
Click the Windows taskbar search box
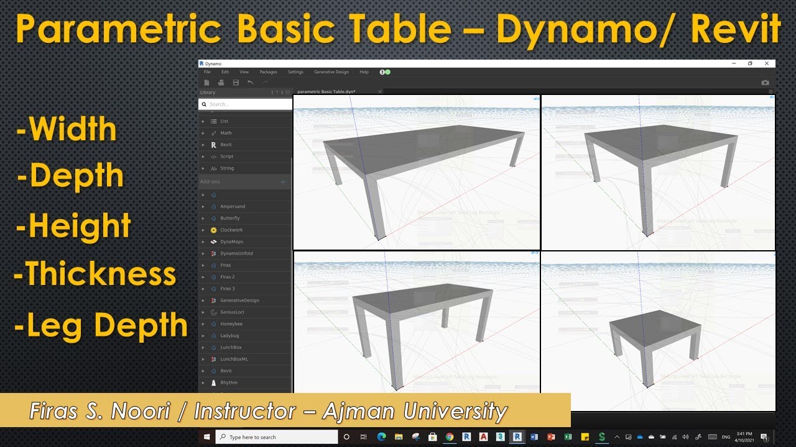pos(277,437)
